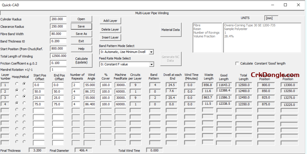
Task: Click Delete Layer button
Action: tap(110, 29)
